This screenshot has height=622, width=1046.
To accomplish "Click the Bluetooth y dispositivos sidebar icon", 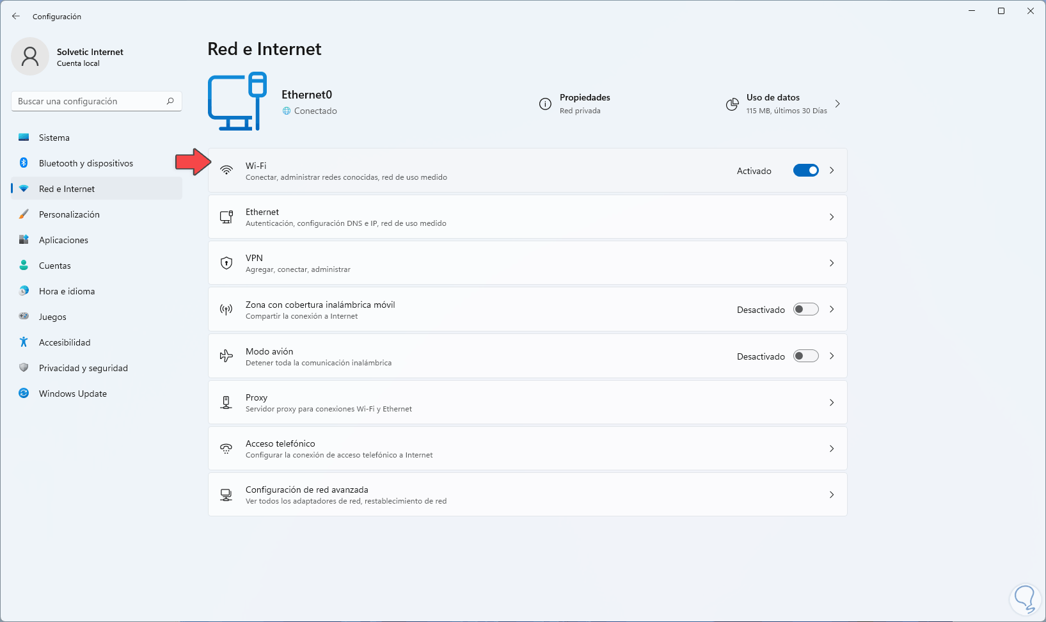I will coord(24,163).
